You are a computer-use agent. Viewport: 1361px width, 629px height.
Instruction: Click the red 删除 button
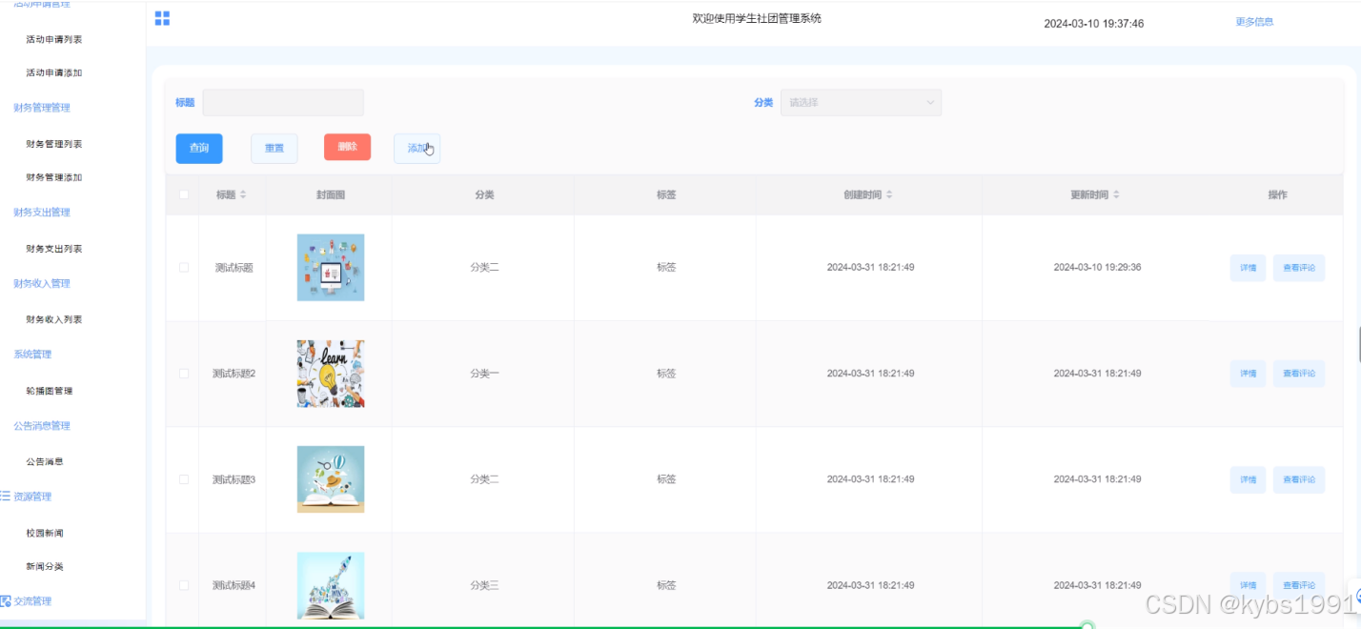(x=347, y=147)
